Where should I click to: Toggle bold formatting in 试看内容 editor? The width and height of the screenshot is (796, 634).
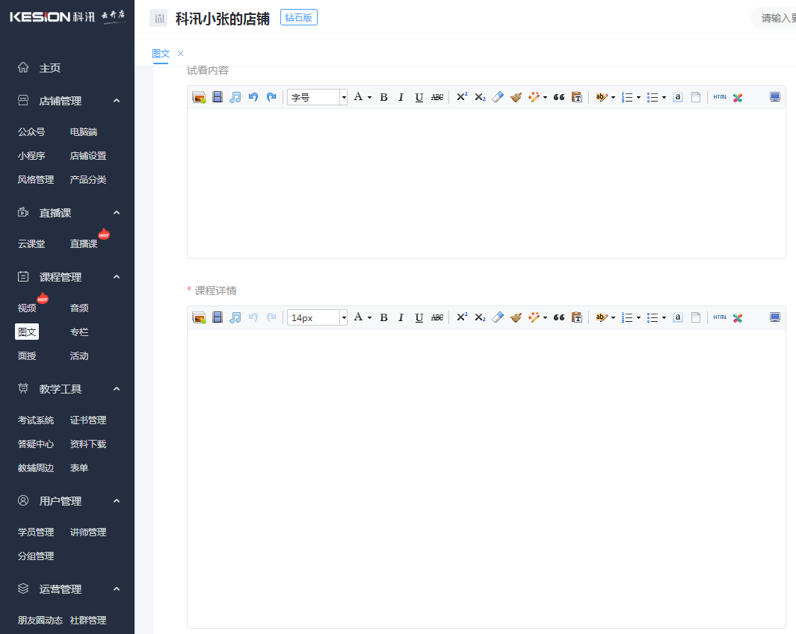[383, 97]
